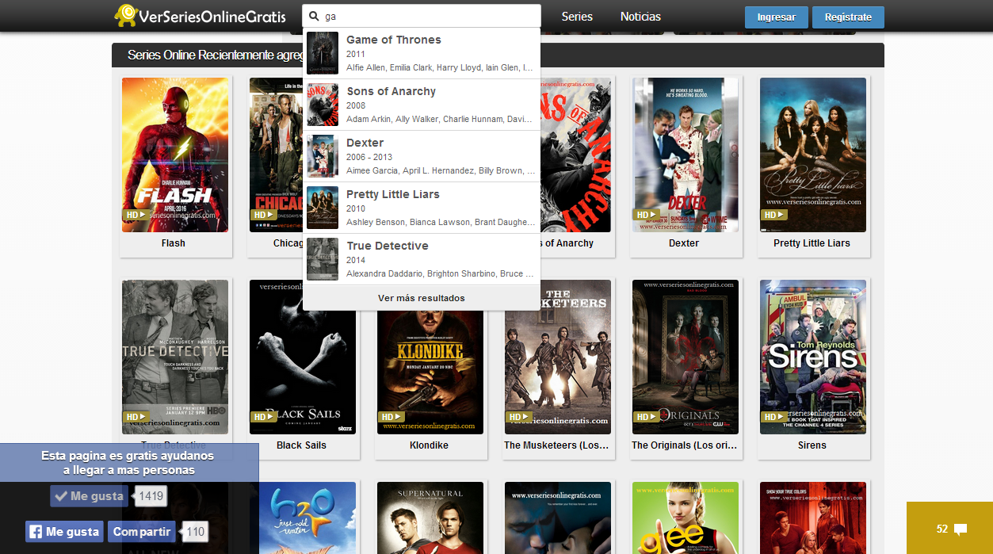Click Sons of Anarchy suggestion thumbnail
The width and height of the screenshot is (993, 554).
323,105
